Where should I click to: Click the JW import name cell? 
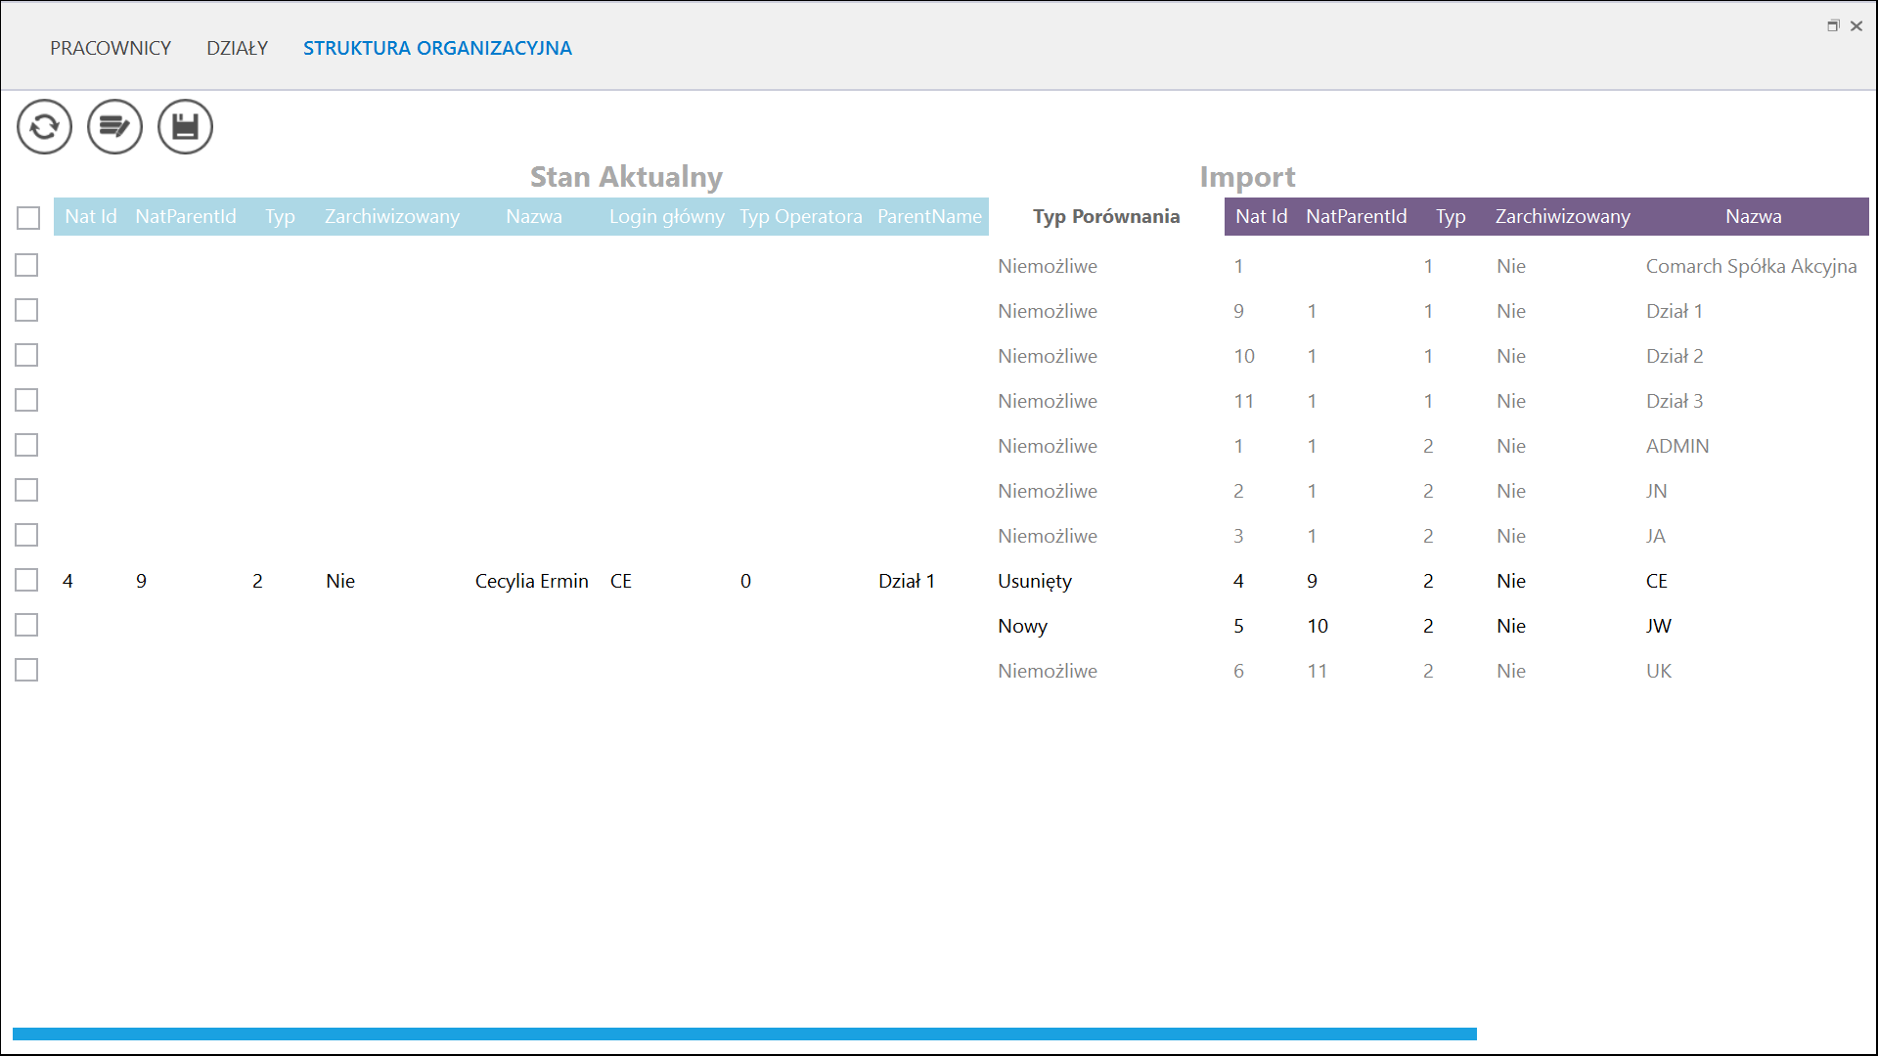point(1658,626)
